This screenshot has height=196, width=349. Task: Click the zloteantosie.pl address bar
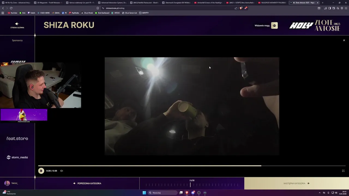click(x=168, y=8)
